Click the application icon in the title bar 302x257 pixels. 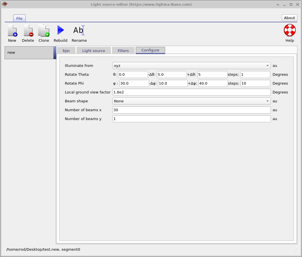tap(5, 4)
